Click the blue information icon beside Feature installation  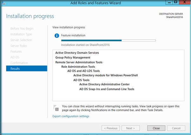tap(57, 36)
